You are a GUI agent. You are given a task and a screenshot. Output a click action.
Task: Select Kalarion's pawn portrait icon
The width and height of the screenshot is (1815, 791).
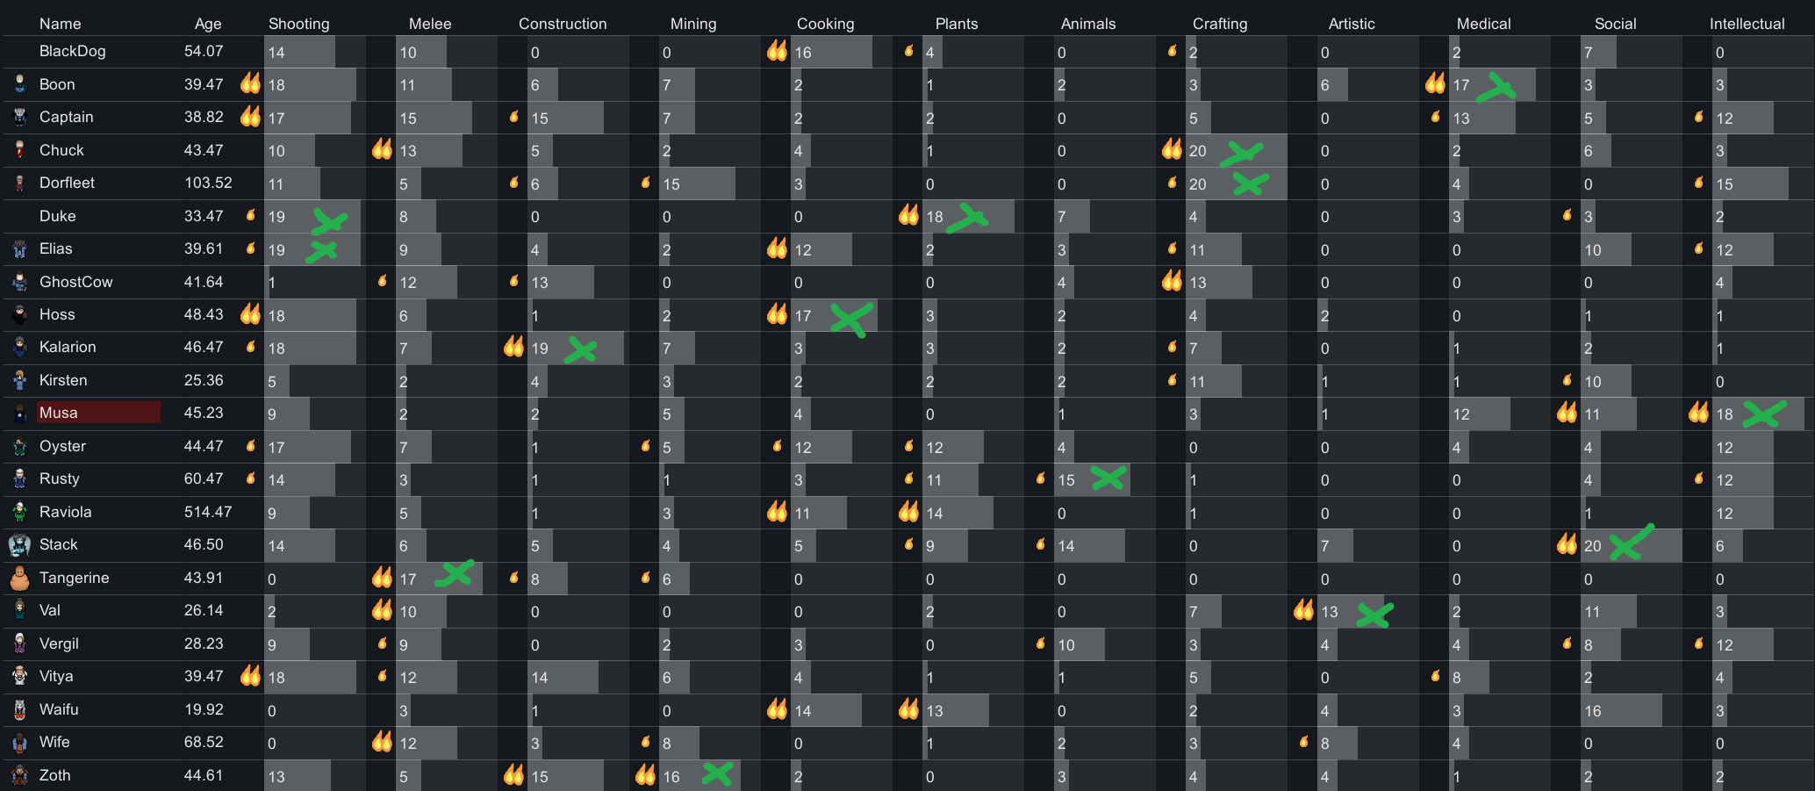pyautogui.click(x=20, y=347)
